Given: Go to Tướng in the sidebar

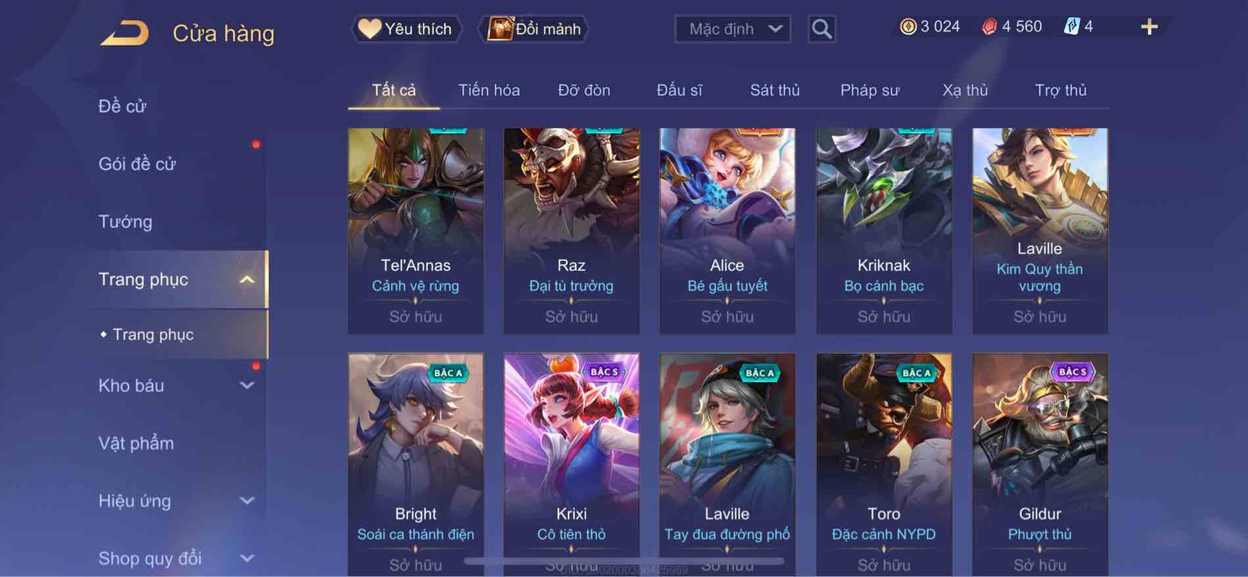Looking at the screenshot, I should point(126,221).
